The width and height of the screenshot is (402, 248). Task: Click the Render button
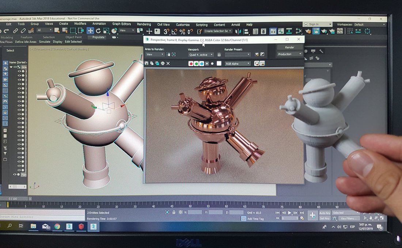click(x=289, y=47)
